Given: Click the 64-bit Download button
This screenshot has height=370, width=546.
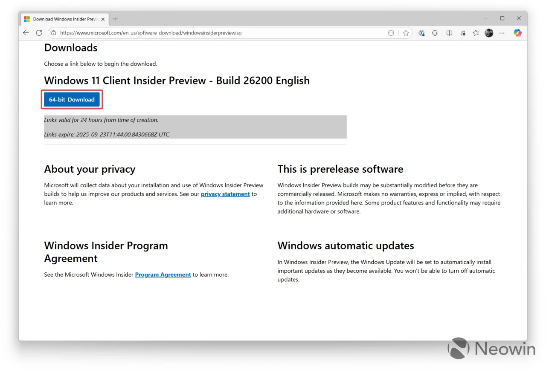Looking at the screenshot, I should point(72,100).
